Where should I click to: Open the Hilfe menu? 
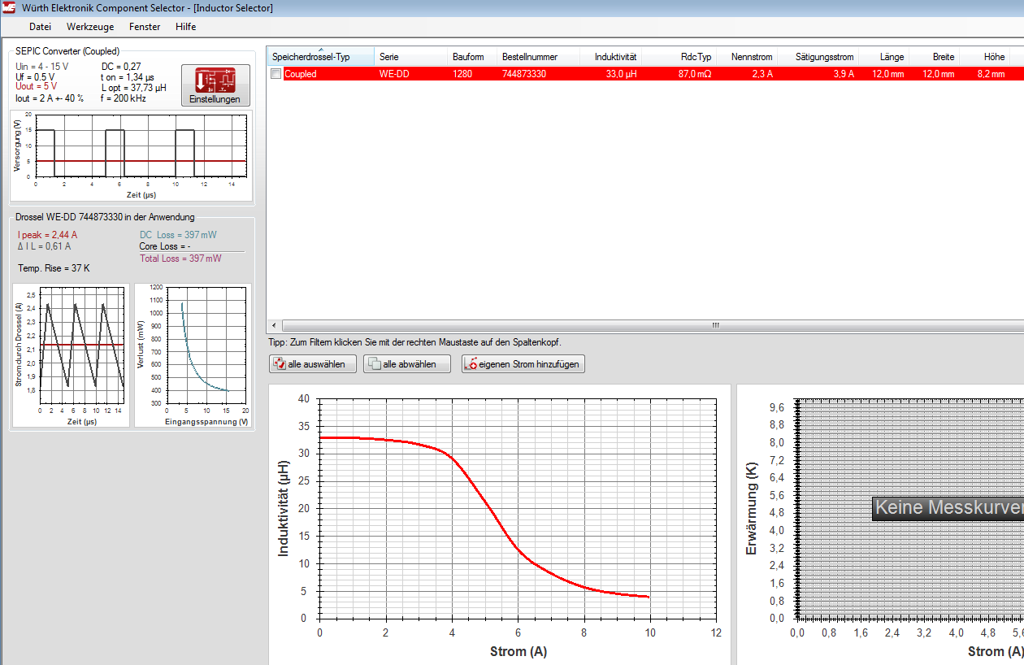(185, 27)
